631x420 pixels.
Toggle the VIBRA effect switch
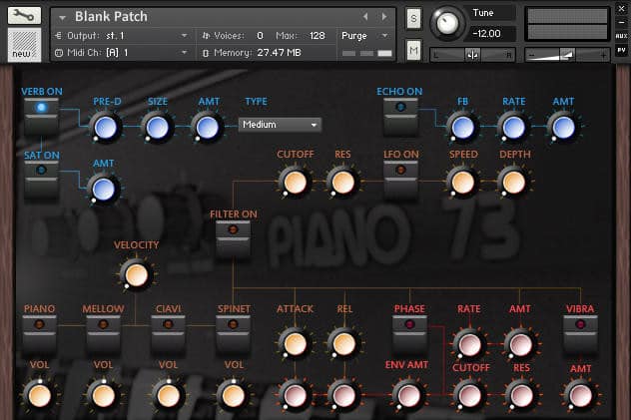pos(580,333)
